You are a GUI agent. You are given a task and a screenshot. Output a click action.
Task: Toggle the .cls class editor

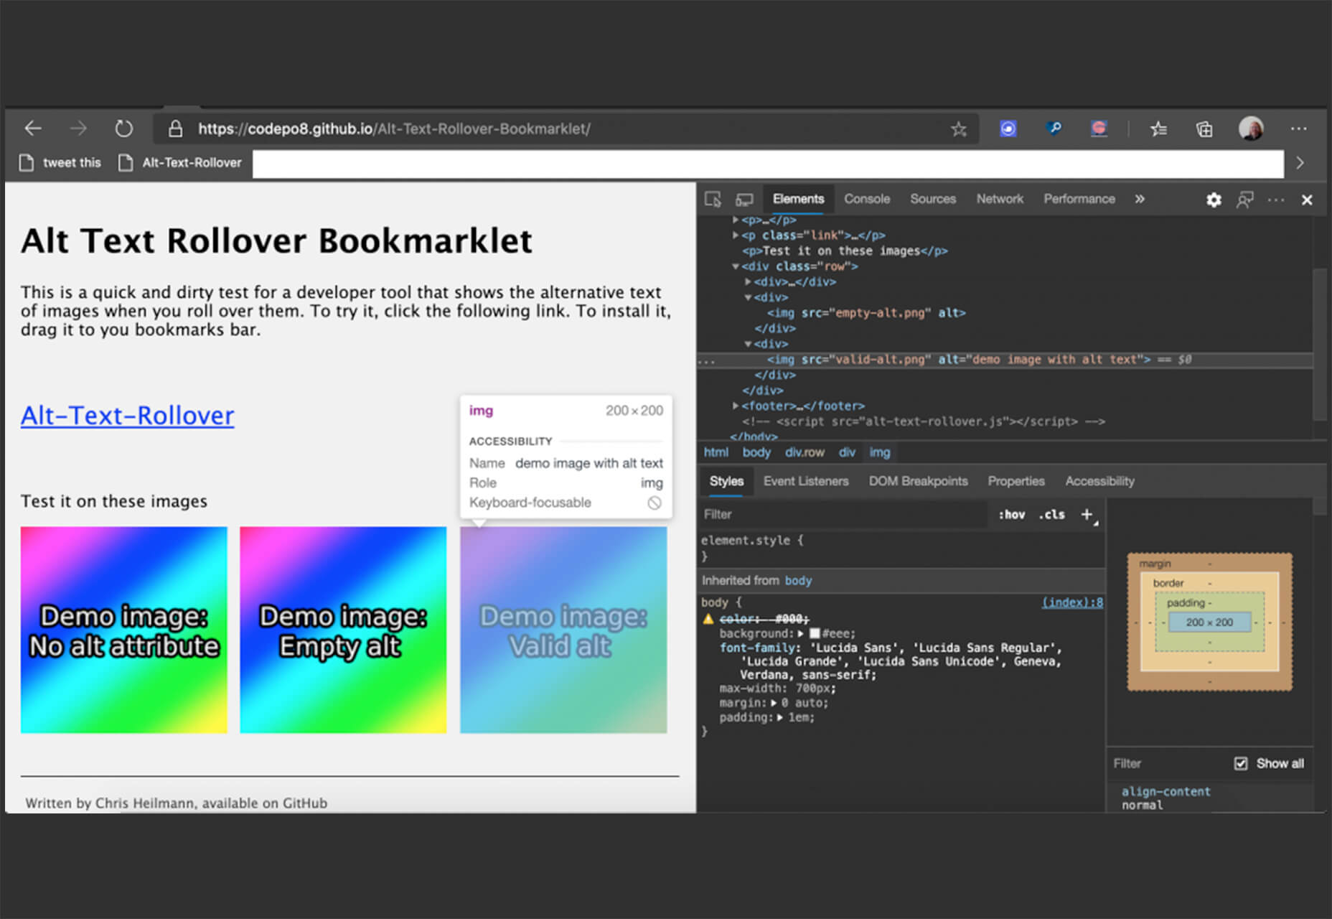(x=1052, y=514)
